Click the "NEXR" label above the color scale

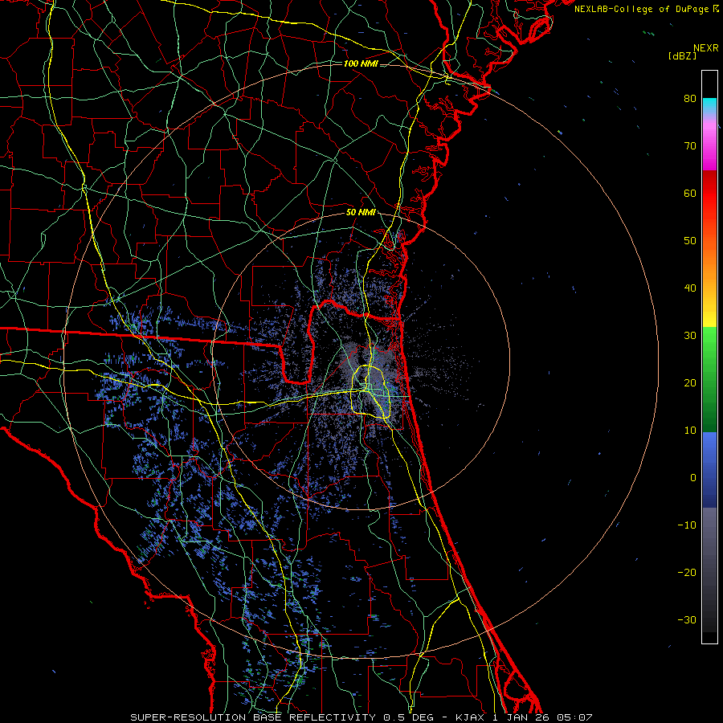point(706,48)
